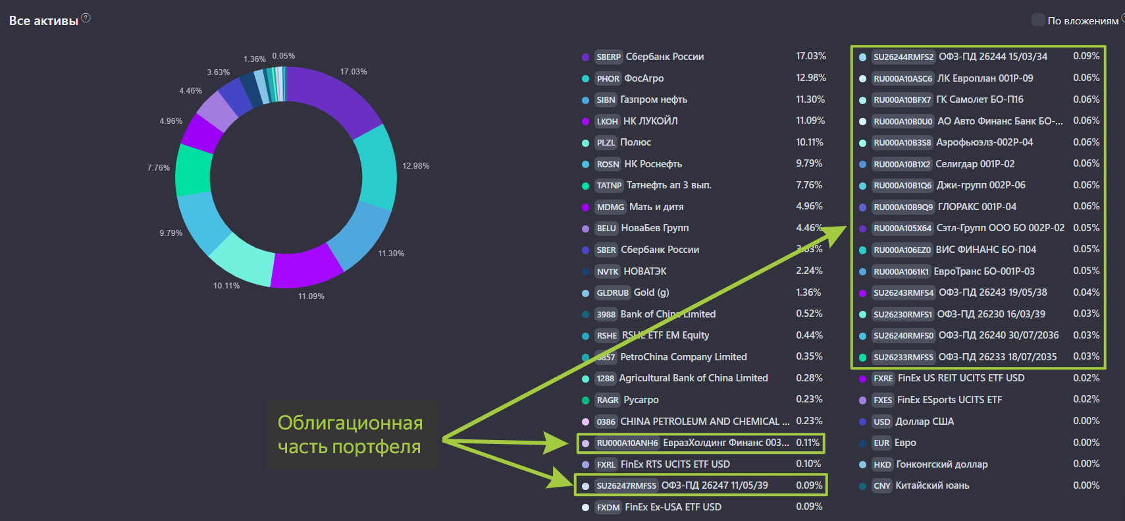
Task: Open the TATNP Татнефть ап row
Action: 704,186
